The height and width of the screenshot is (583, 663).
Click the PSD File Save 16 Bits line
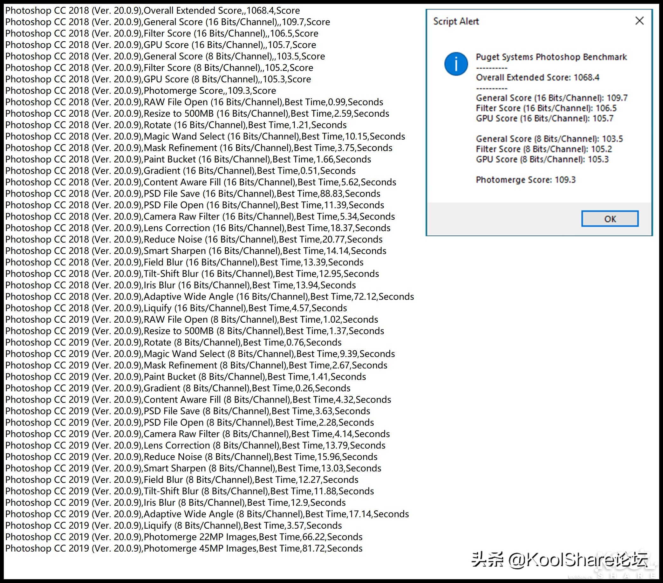193,194
